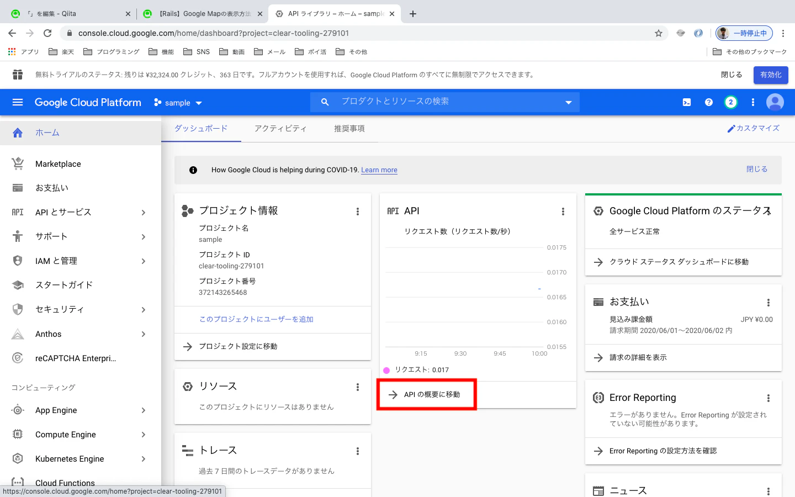
Task: Switch to the アクティビティ tab
Action: [280, 129]
